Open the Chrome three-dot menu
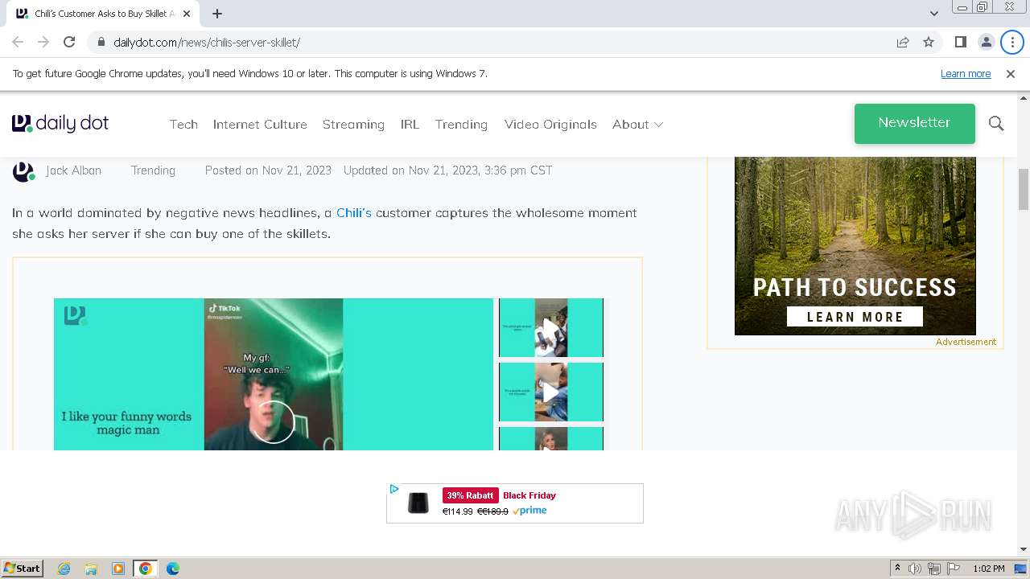The height and width of the screenshot is (579, 1030). (1012, 42)
